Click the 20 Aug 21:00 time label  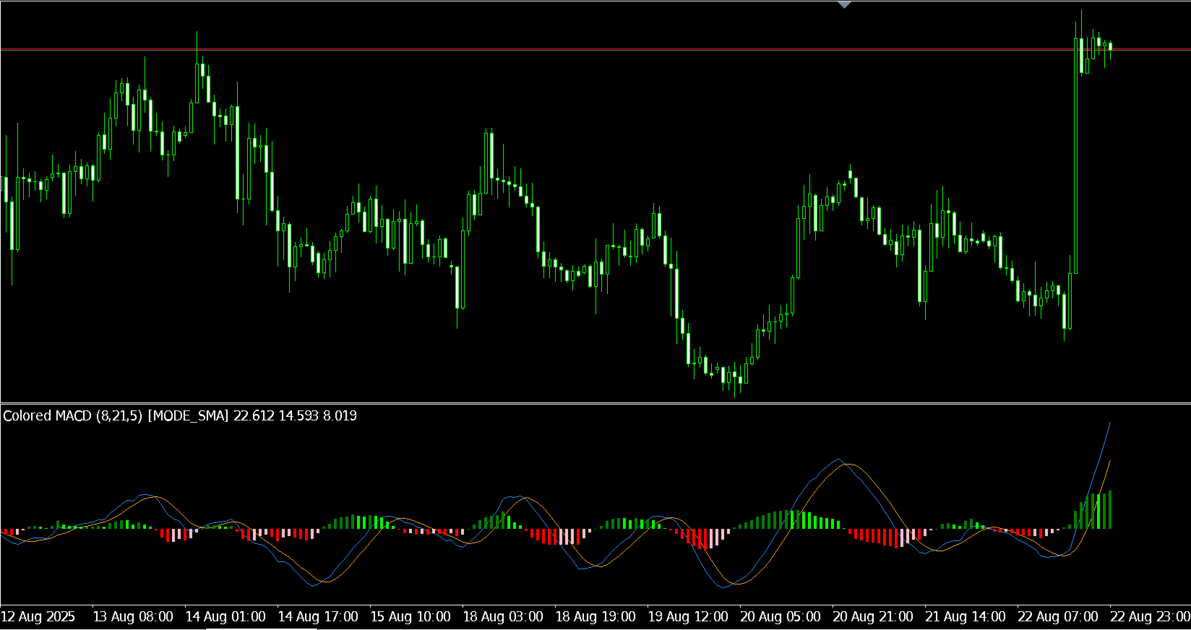click(873, 616)
